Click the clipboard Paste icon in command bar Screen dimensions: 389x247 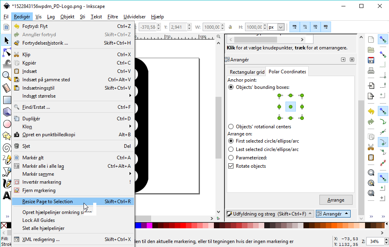pos(371,157)
